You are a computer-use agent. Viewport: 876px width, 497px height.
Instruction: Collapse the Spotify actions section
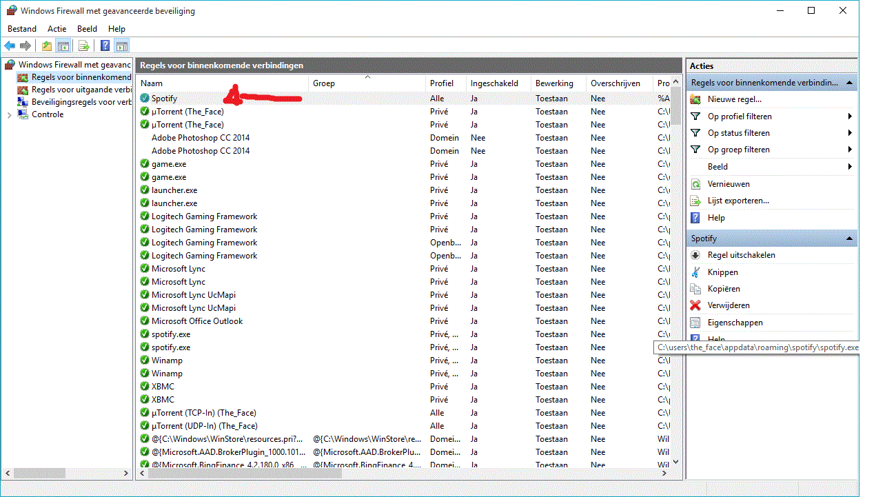click(x=849, y=239)
